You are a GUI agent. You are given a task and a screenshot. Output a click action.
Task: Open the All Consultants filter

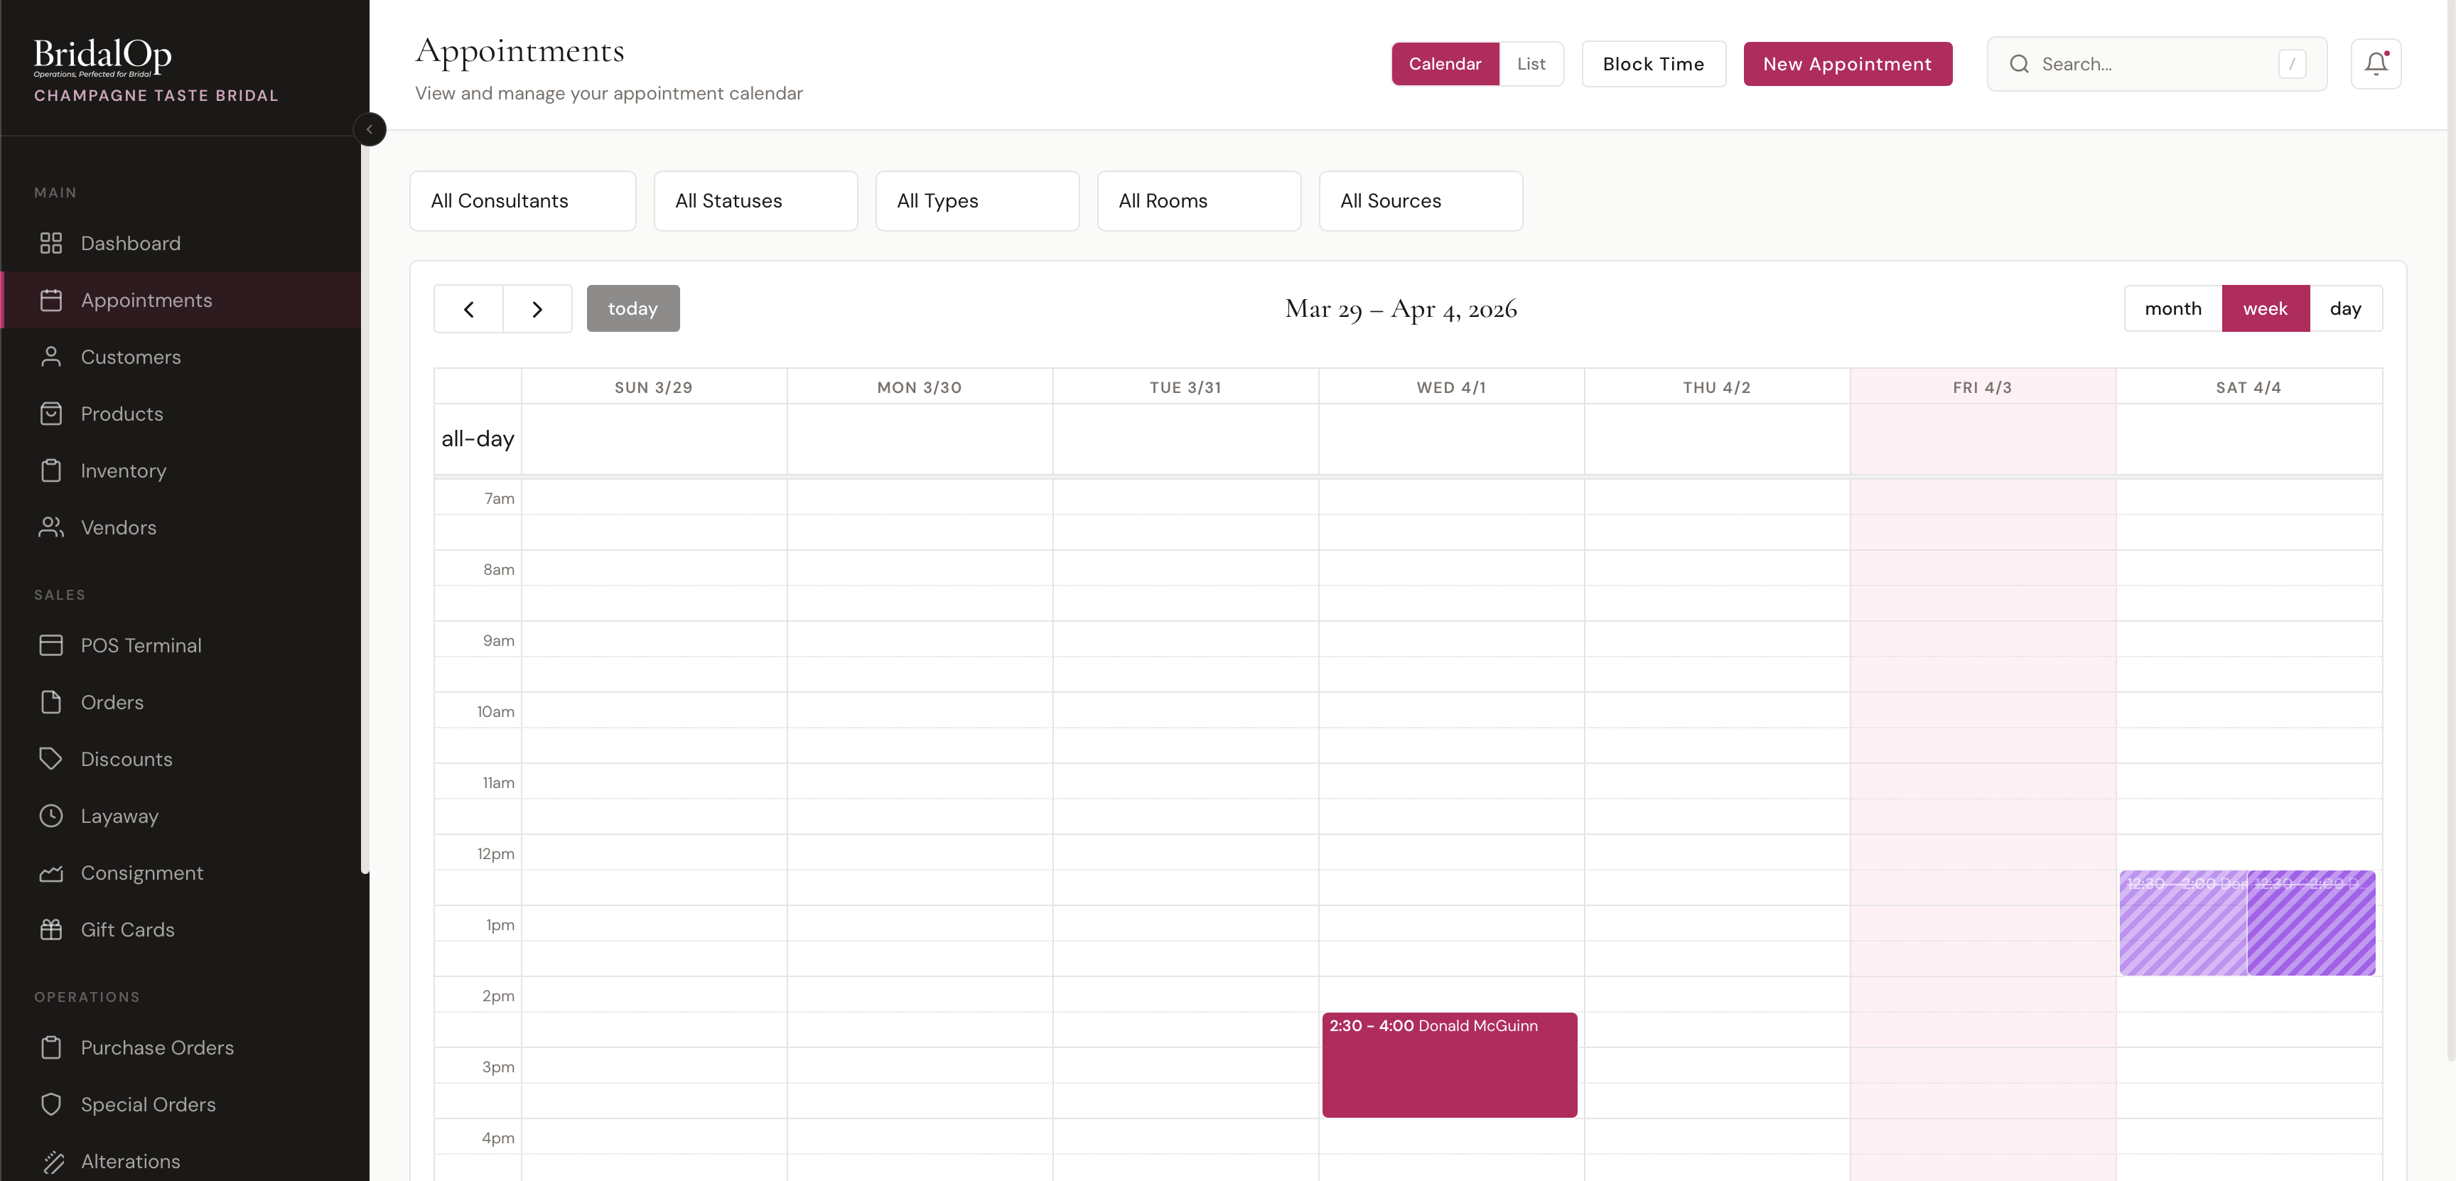tap(522, 201)
